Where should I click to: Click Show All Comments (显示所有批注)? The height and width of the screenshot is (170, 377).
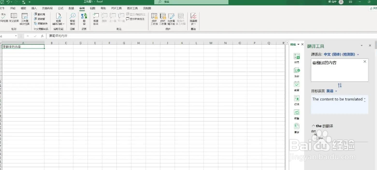point(136,19)
